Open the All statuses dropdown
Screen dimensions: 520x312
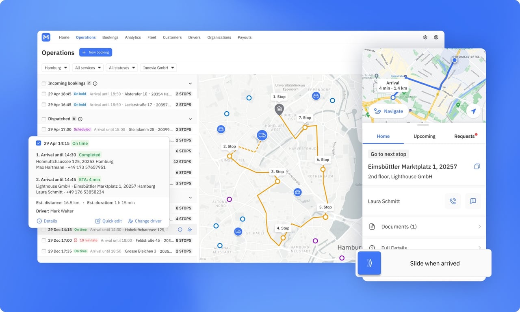coord(122,68)
